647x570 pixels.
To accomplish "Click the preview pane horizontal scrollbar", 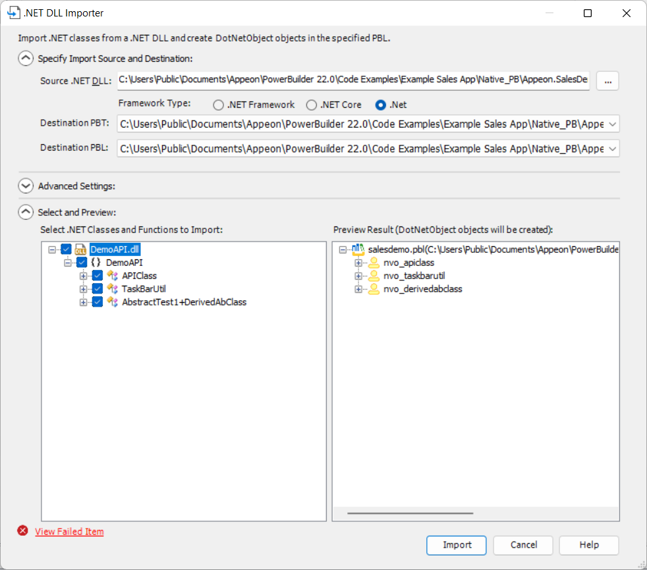I will (x=410, y=513).
